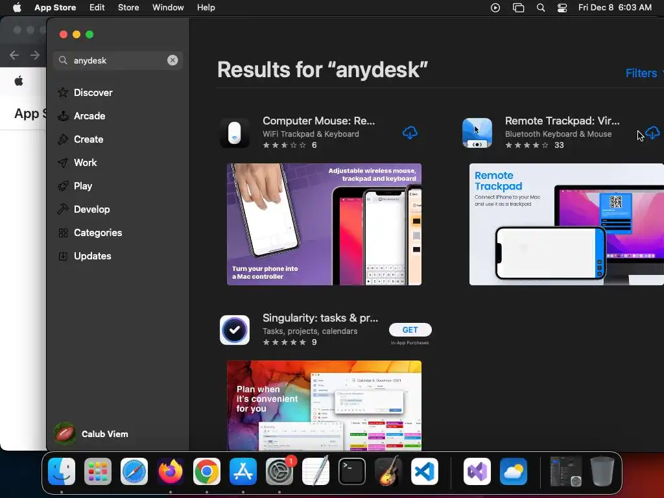664x498 pixels.
Task: Launch Google Chrome from the Dock
Action: [207, 471]
